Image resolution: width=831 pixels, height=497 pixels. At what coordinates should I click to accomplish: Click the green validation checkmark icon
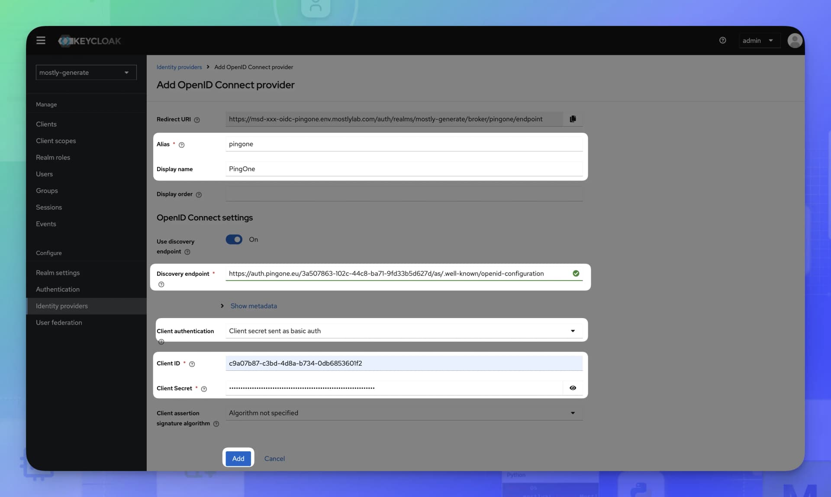576,273
